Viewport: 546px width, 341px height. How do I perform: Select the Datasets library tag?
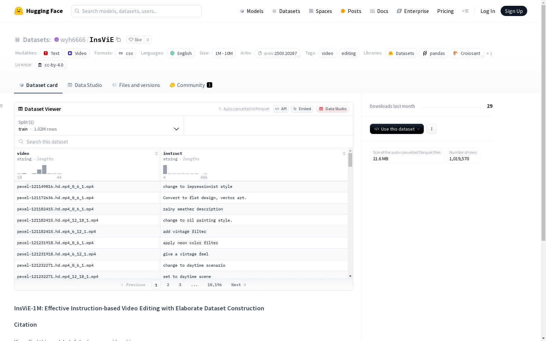pos(401,53)
